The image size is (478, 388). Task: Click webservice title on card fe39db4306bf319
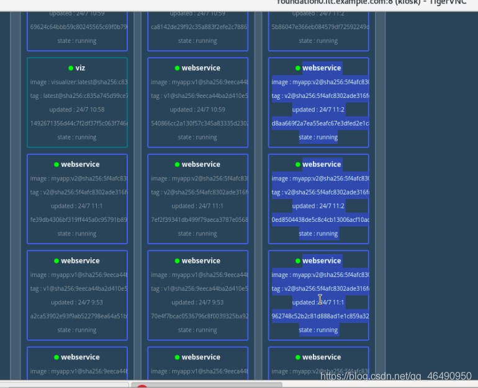tap(80, 164)
